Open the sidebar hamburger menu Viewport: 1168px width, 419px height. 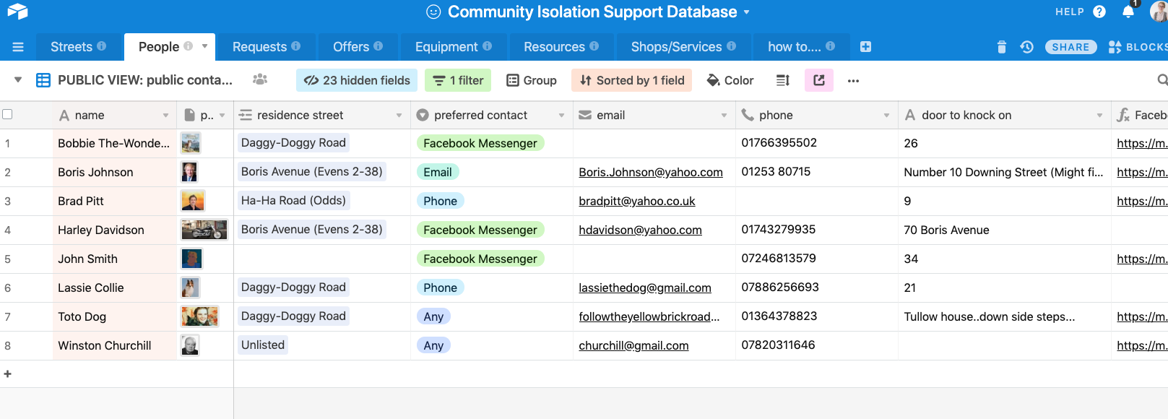click(x=18, y=47)
